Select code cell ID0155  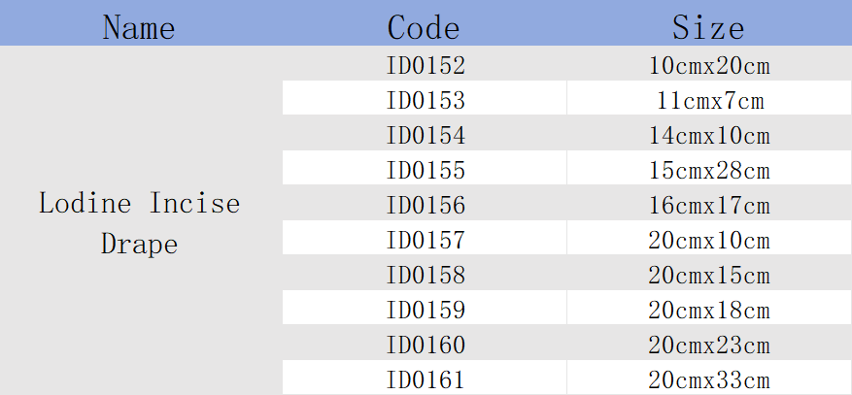(425, 168)
